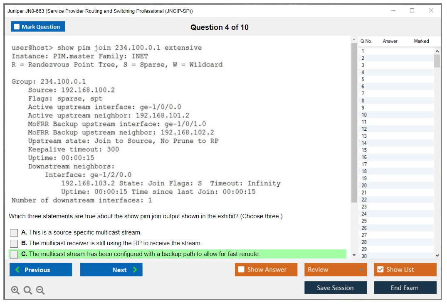Click the End Exam button
The height and width of the screenshot is (305, 447).
pos(405,288)
